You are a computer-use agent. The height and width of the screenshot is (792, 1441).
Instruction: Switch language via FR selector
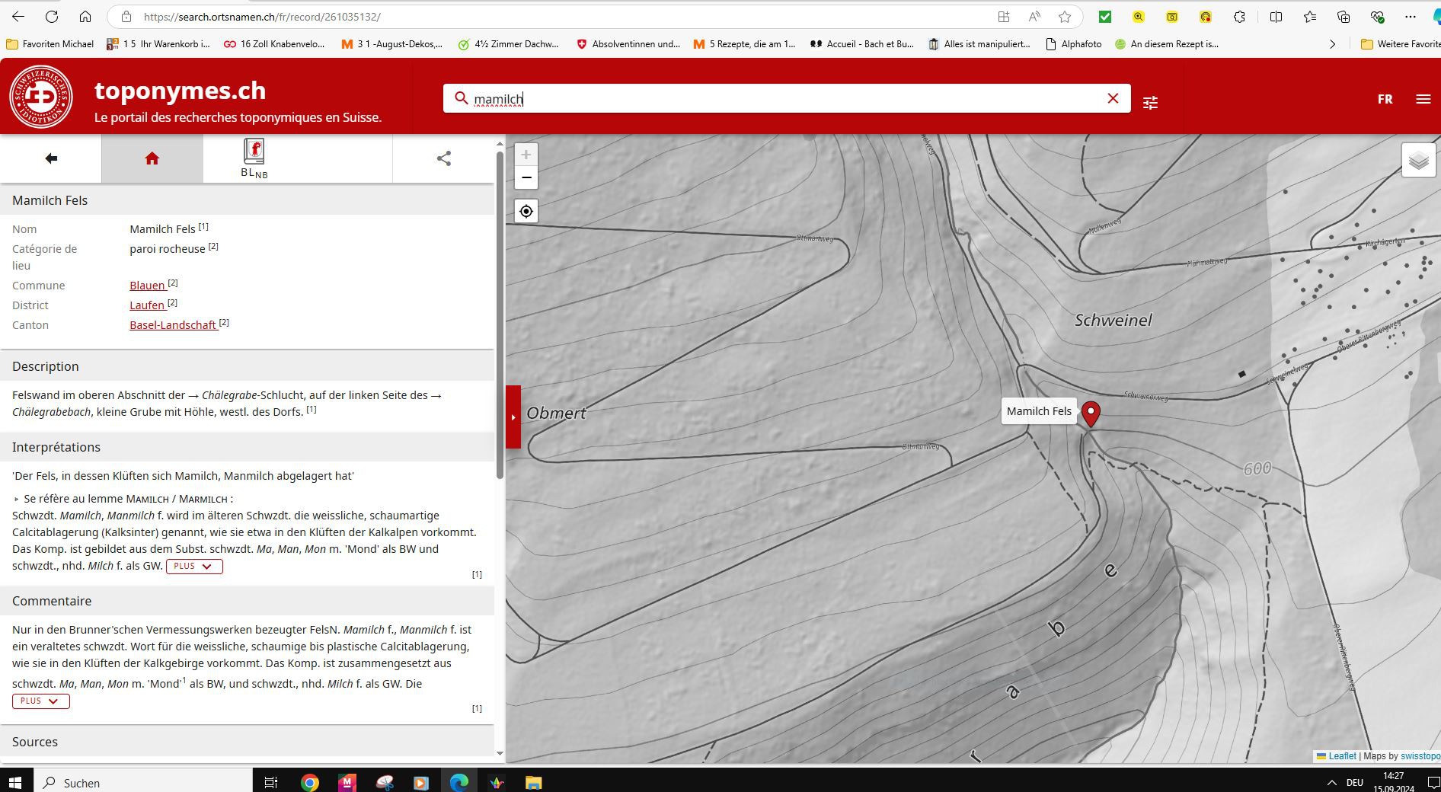(1385, 99)
